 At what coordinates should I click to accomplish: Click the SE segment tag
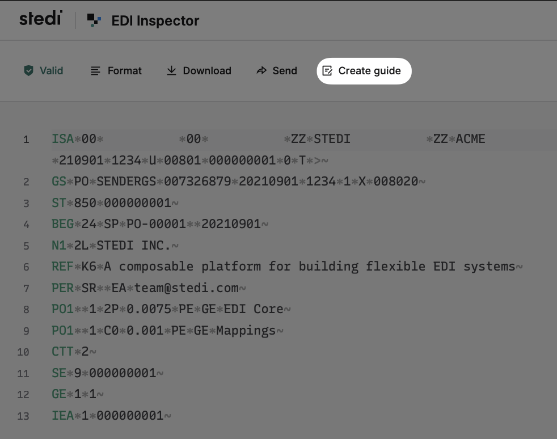point(59,373)
